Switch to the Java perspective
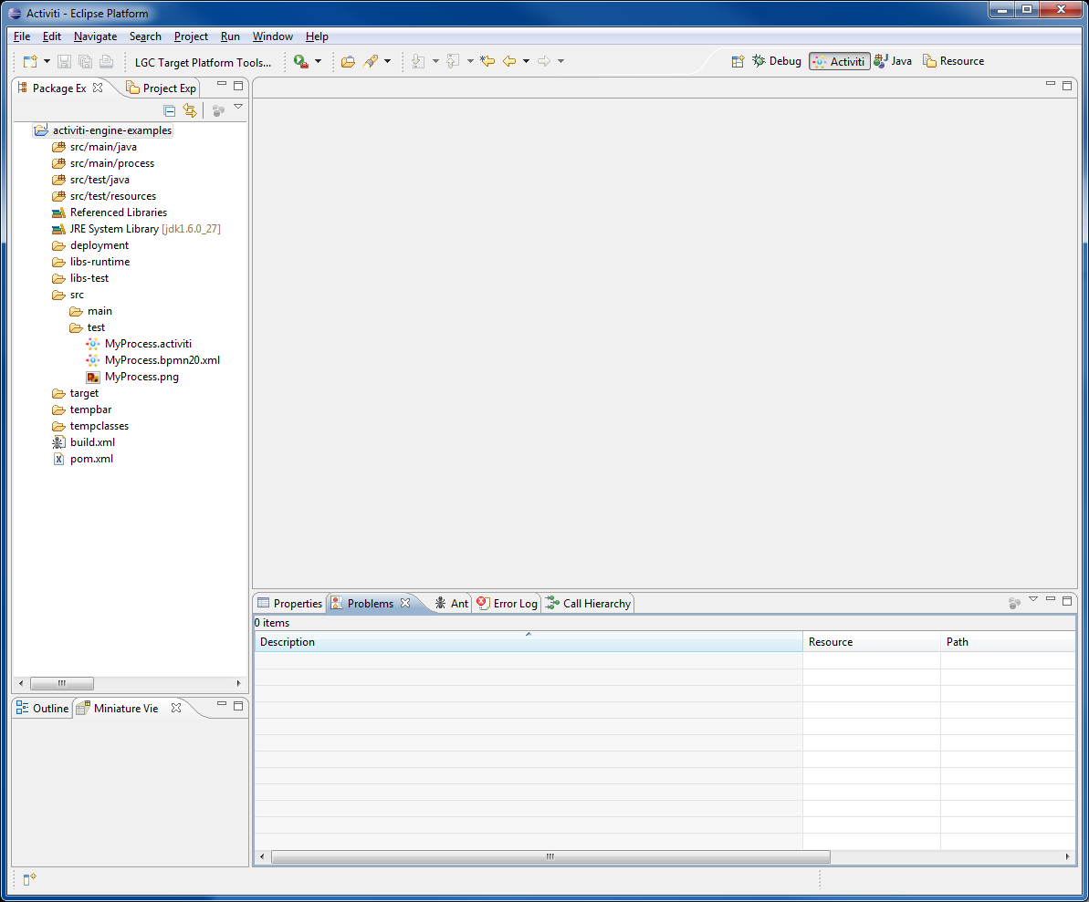The width and height of the screenshot is (1089, 902). click(x=892, y=61)
